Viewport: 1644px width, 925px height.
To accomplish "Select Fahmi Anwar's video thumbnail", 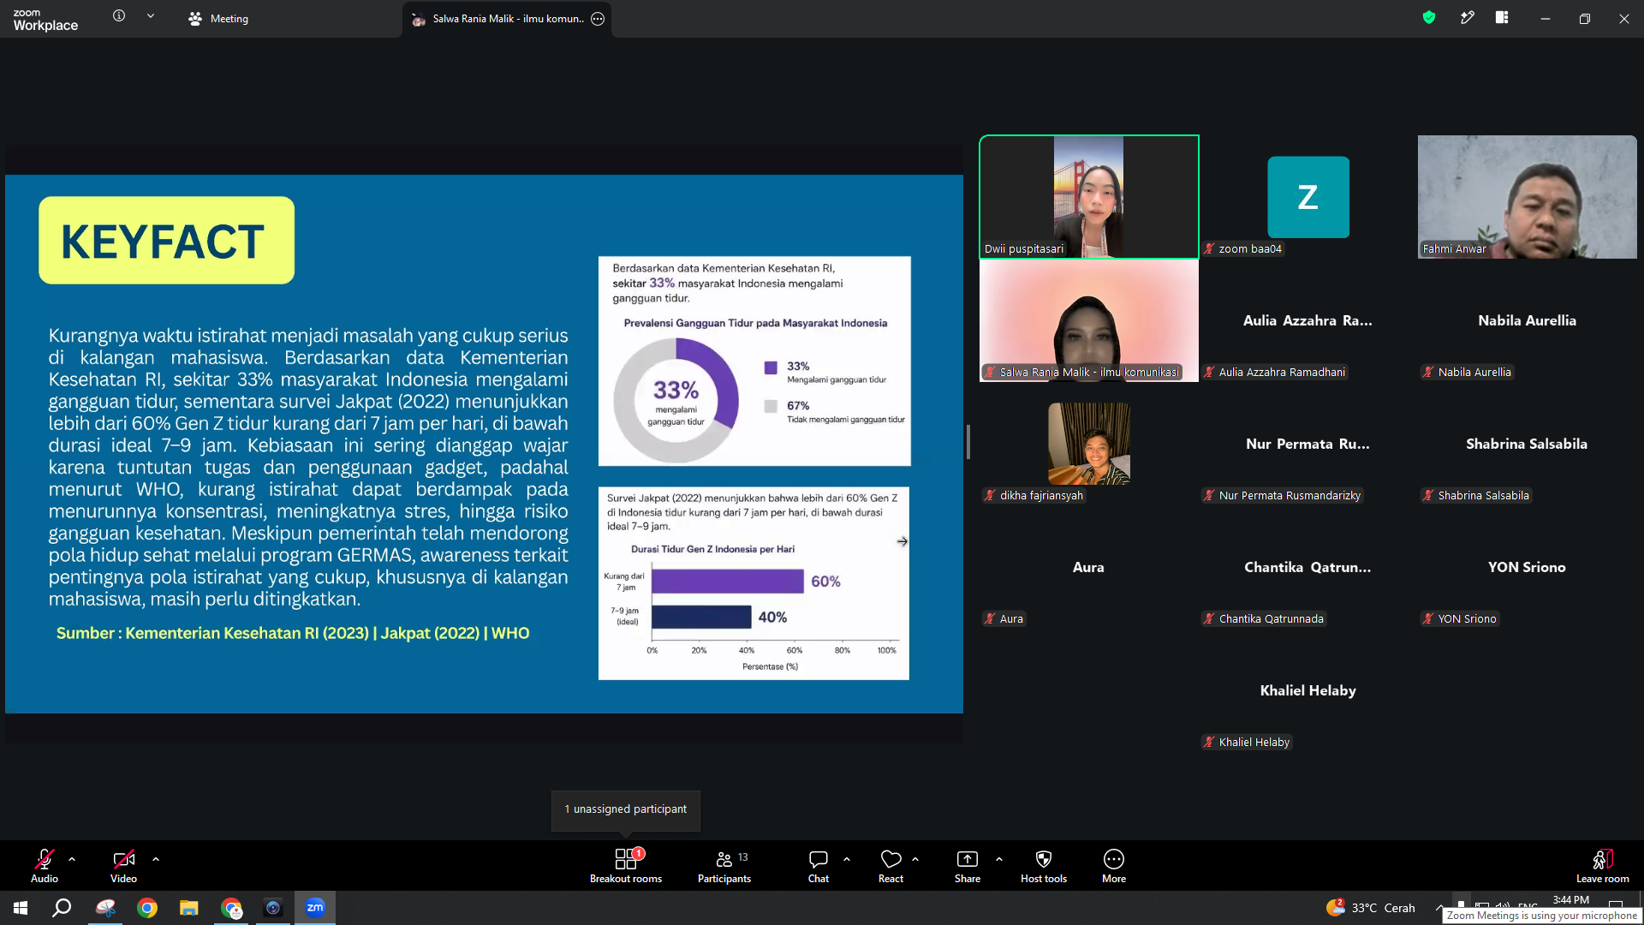I will (1527, 197).
